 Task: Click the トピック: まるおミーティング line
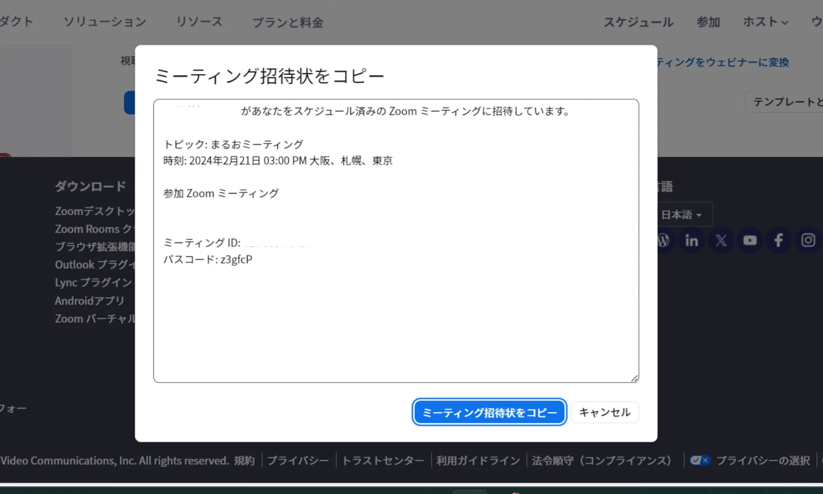(x=233, y=144)
